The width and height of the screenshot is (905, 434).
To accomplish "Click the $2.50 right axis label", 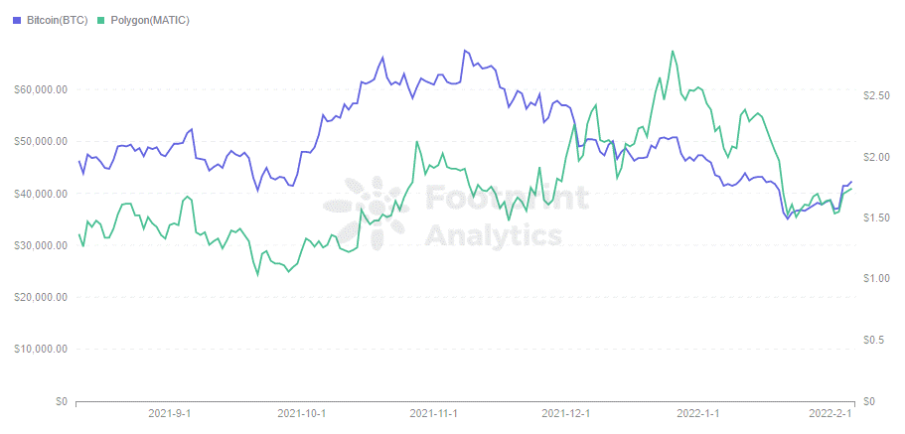I will coord(876,94).
